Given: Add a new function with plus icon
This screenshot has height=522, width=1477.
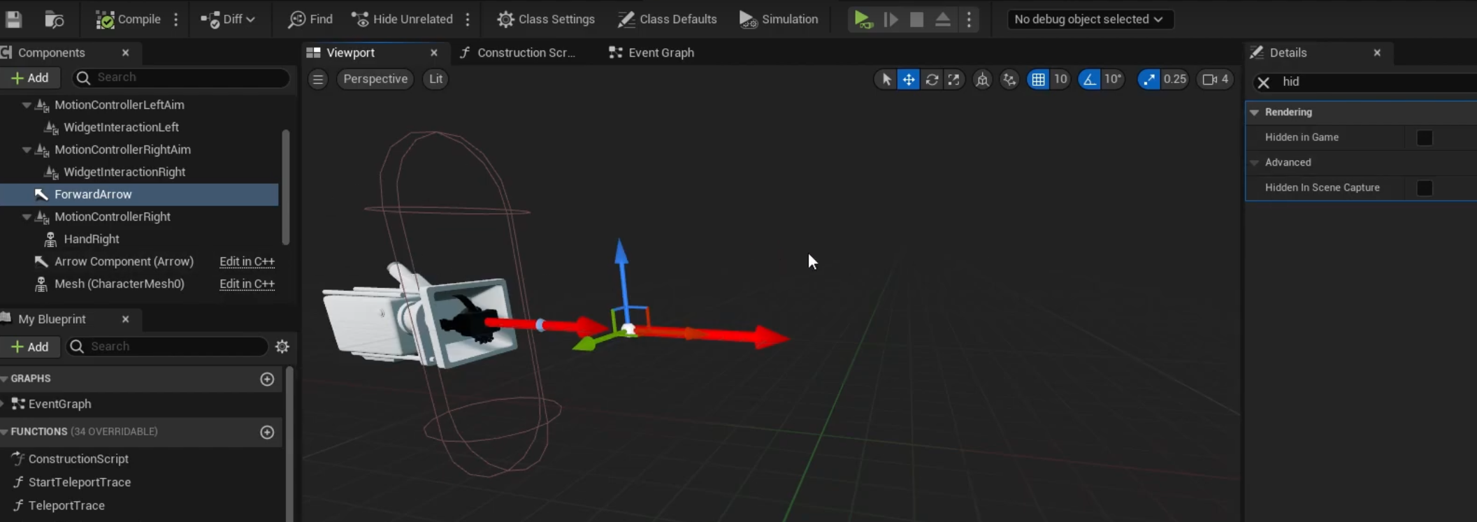Looking at the screenshot, I should click(267, 432).
